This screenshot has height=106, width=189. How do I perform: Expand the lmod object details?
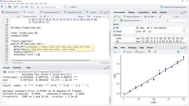click(114, 32)
